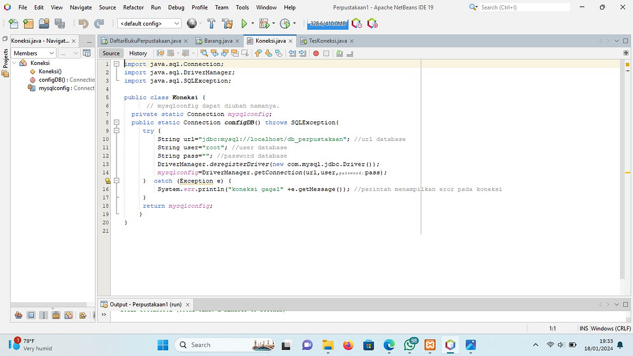The height and width of the screenshot is (356, 633).
Task: Open the default config dropdown
Action: coord(149,23)
